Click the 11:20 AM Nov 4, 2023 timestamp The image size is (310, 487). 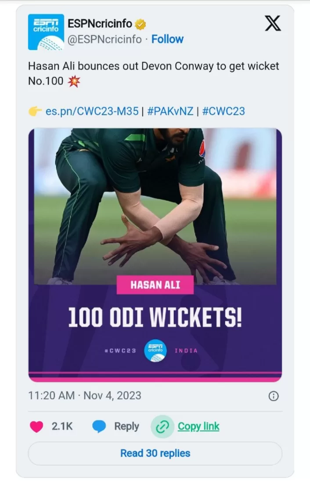tap(85, 395)
